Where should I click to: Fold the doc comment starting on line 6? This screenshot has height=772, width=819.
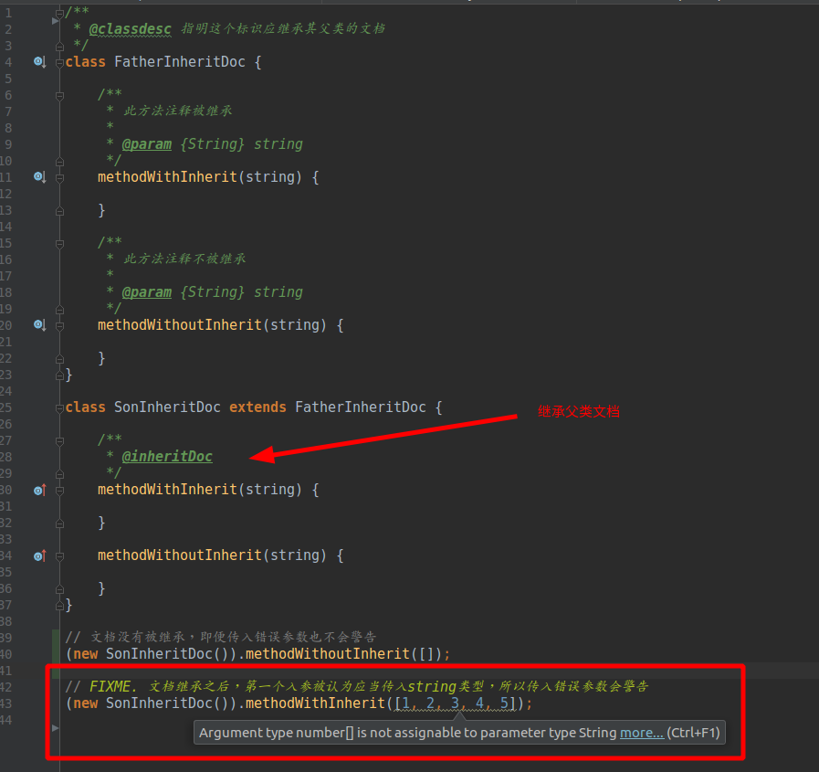click(59, 96)
